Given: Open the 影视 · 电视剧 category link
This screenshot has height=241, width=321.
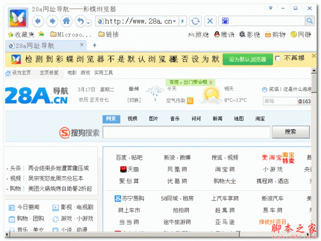Looking at the screenshot, I should click(x=73, y=207).
